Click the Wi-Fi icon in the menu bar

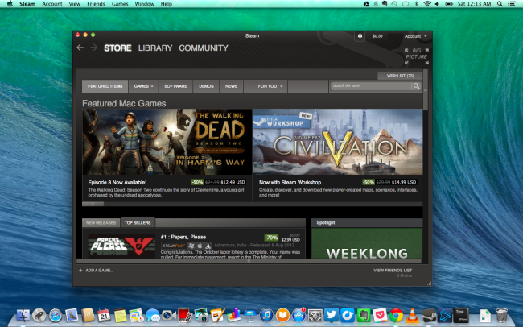coord(427,4)
